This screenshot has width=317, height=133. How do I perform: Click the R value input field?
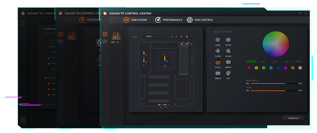[263, 62]
